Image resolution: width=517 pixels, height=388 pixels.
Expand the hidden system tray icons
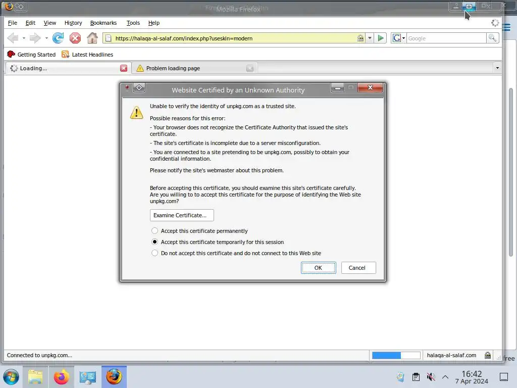click(445, 377)
